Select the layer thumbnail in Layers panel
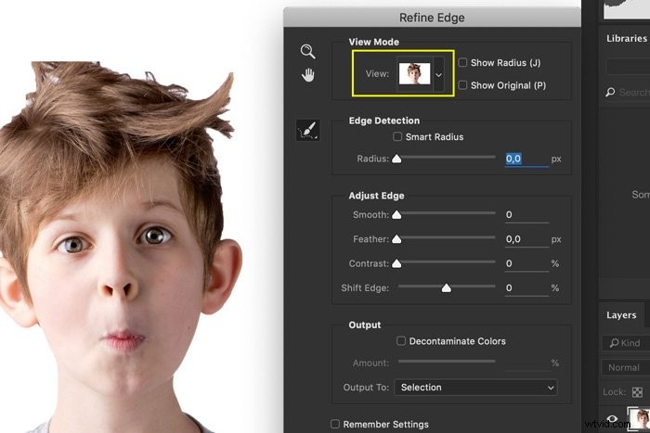This screenshot has width=650, height=433. (639, 418)
